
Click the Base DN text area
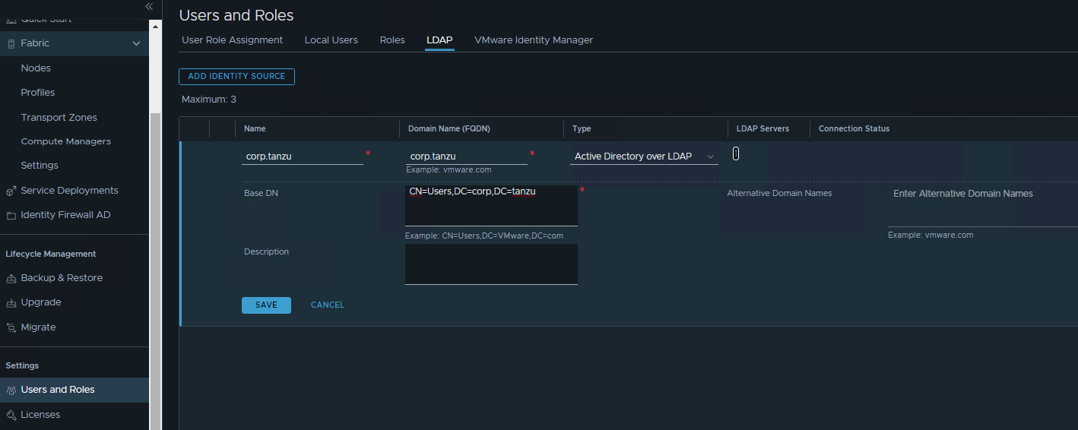pyautogui.click(x=491, y=206)
